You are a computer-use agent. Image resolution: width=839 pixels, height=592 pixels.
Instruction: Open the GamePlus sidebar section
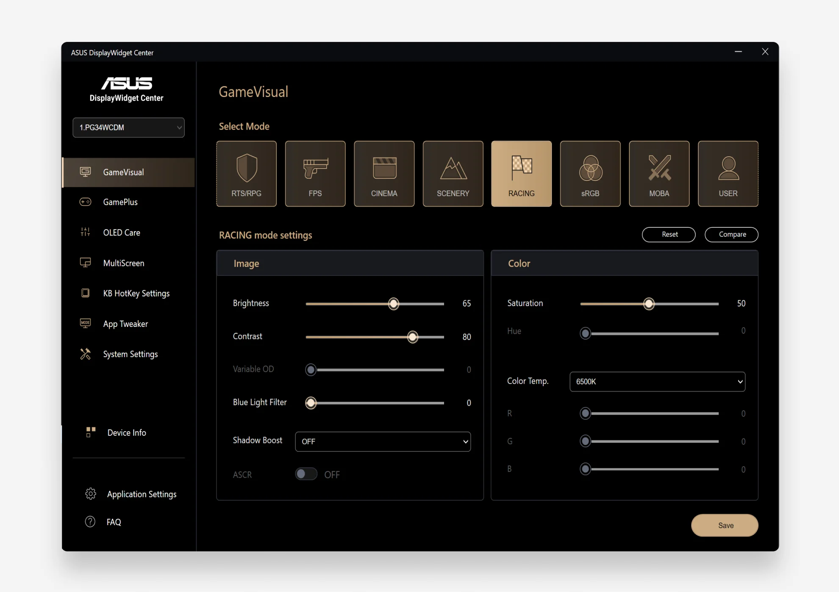tap(120, 202)
